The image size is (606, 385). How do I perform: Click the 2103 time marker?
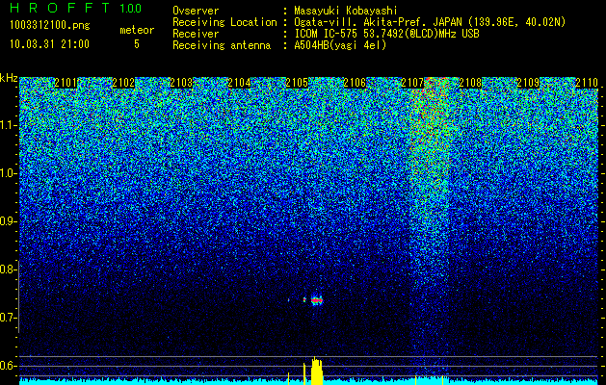pos(181,83)
